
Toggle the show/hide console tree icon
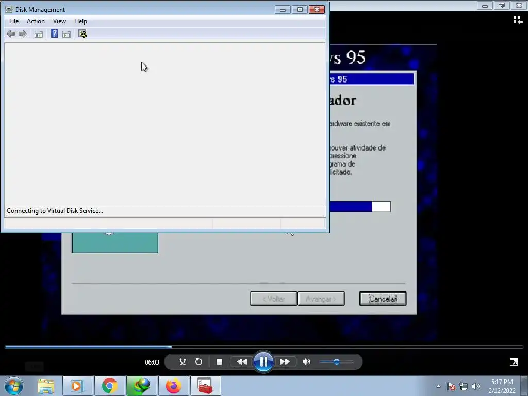(x=38, y=34)
